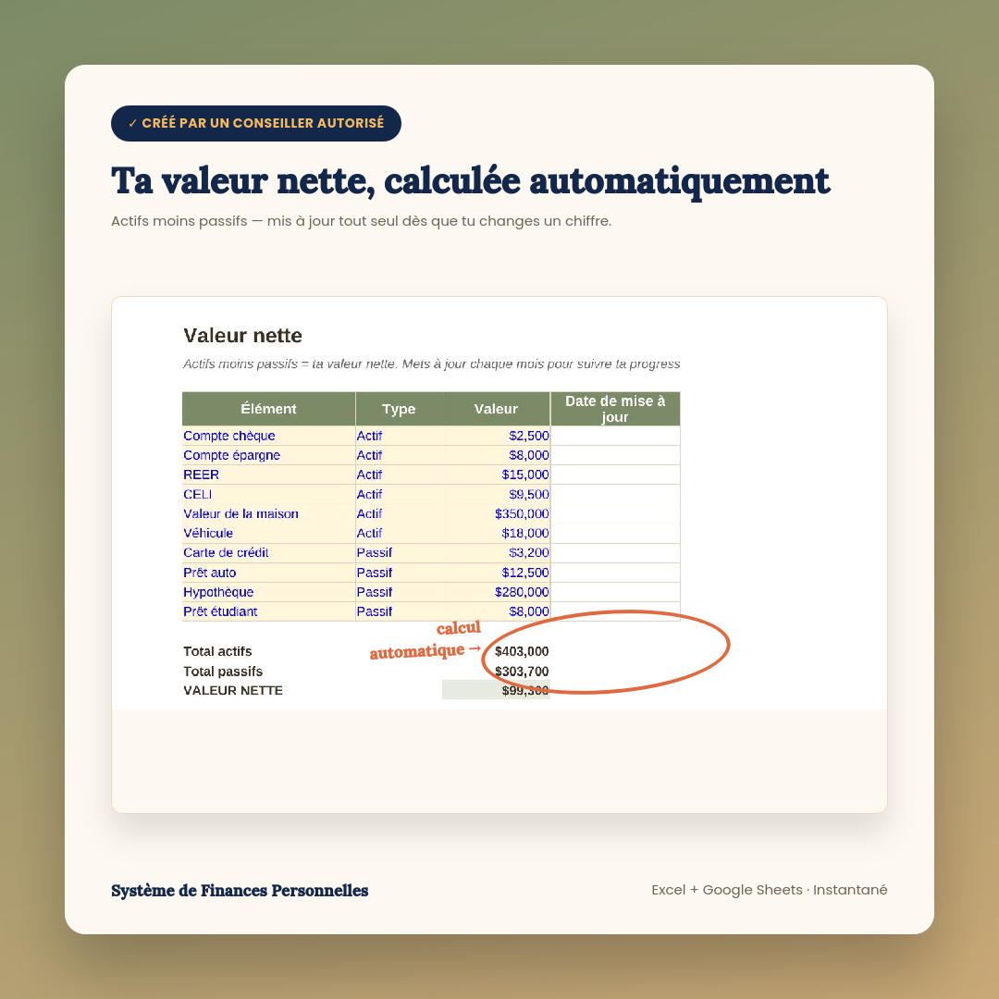999x999 pixels.
Task: Select the "Véhicule" cell
Action: [269, 534]
